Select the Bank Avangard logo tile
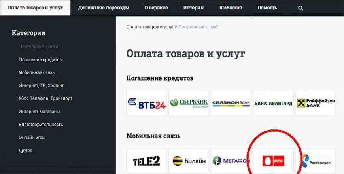The width and height of the screenshot is (344, 174). [273, 103]
